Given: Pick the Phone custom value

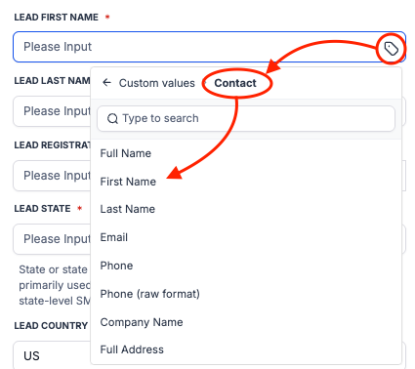Looking at the screenshot, I should (116, 266).
